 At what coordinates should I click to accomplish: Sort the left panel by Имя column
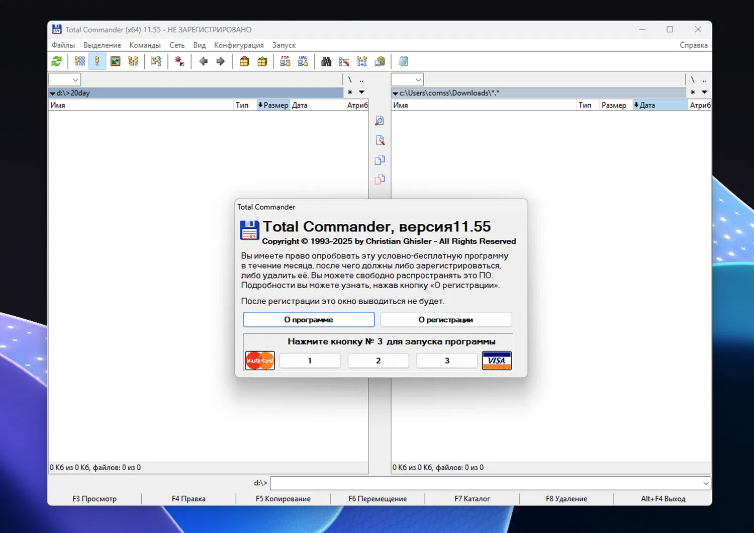click(141, 105)
